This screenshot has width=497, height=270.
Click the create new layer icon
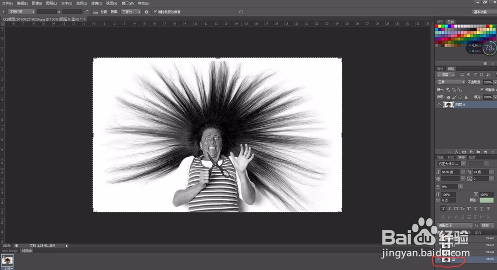[485, 152]
